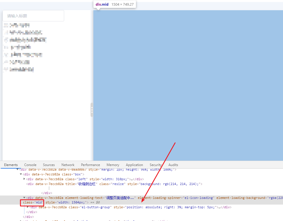Open the Security tab

point(156,165)
